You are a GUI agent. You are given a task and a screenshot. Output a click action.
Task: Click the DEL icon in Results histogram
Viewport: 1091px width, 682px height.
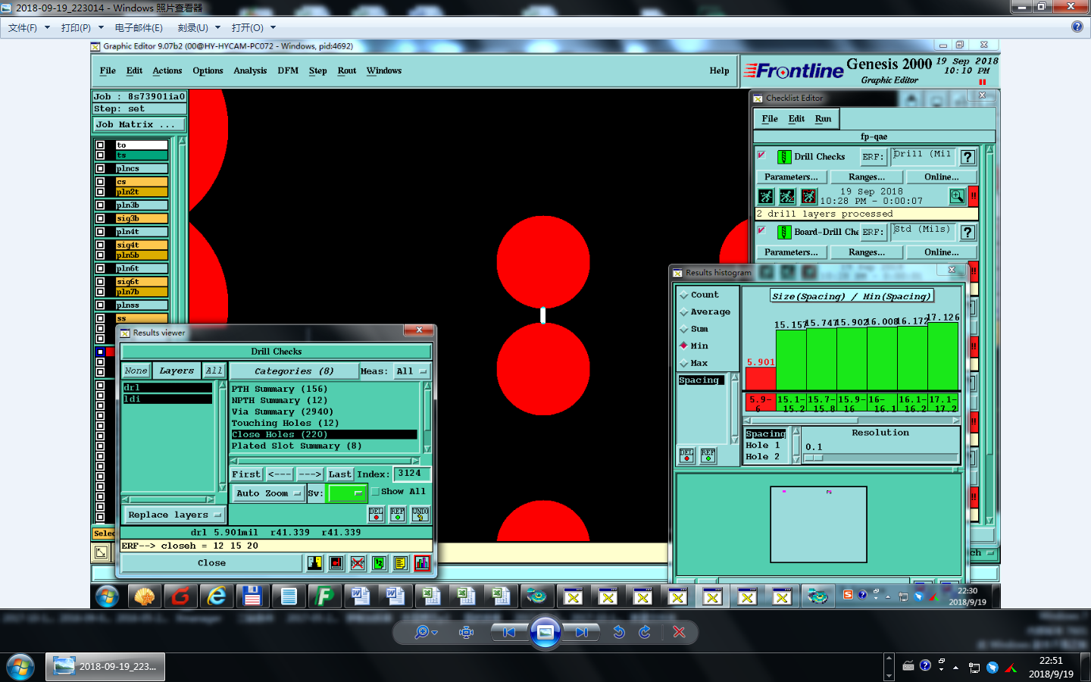686,455
